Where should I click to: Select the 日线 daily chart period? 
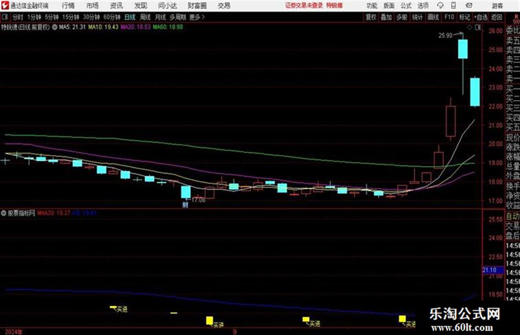point(130,17)
